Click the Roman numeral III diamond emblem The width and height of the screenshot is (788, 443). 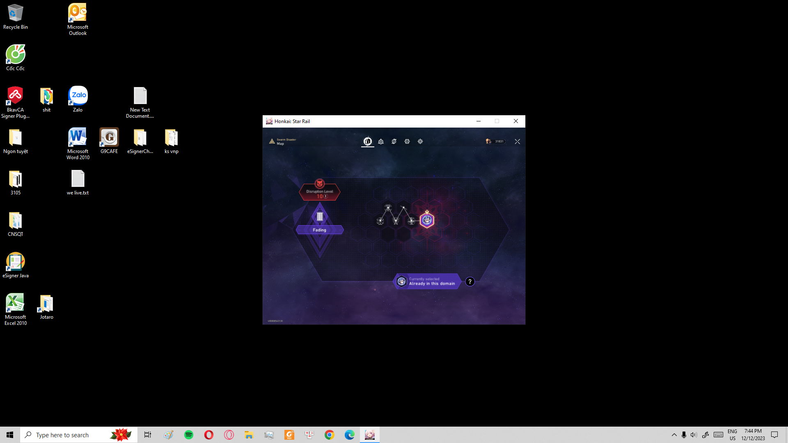pos(320,217)
